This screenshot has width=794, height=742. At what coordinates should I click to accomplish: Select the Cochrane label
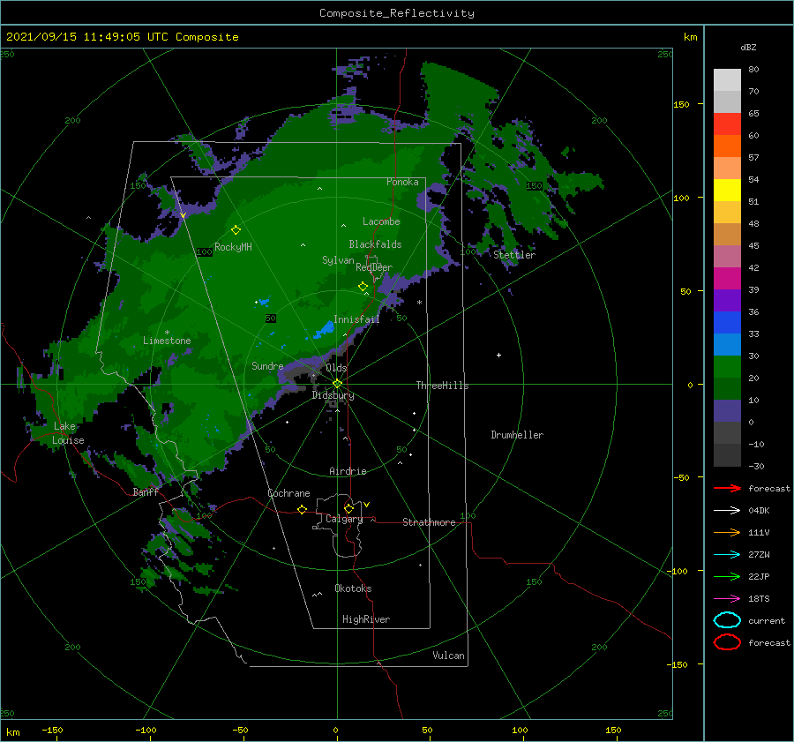pos(288,493)
